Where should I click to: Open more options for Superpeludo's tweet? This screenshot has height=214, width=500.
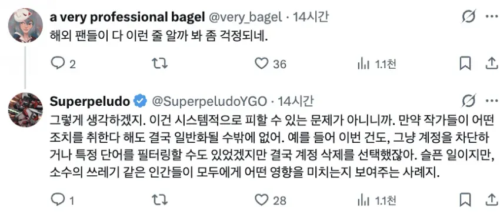pos(491,101)
